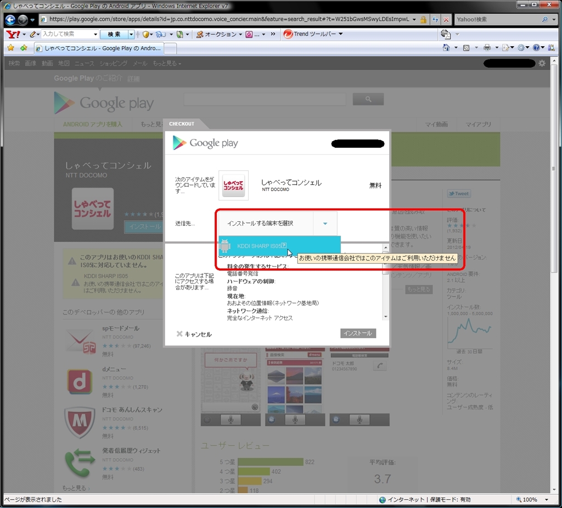Click the 詳細 link beside Google Play のご紹介

point(134,79)
